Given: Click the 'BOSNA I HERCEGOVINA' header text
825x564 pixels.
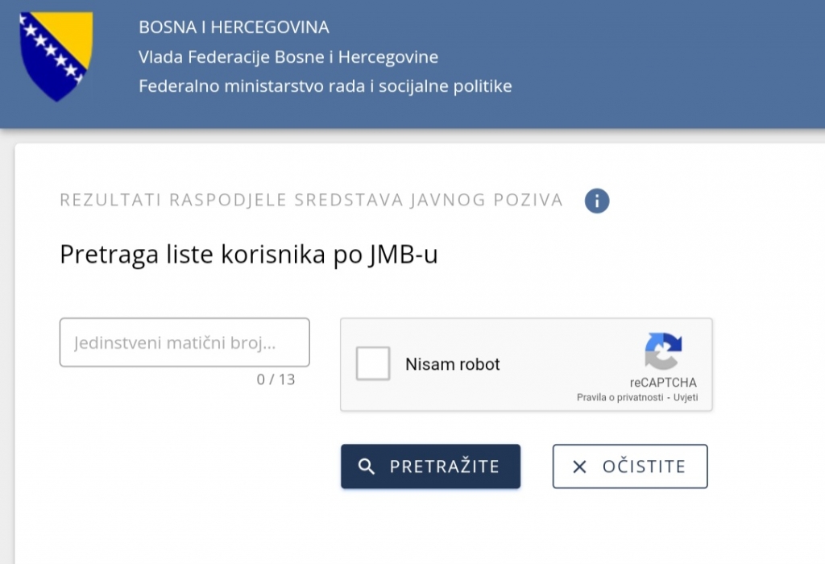Looking at the screenshot, I should (234, 27).
